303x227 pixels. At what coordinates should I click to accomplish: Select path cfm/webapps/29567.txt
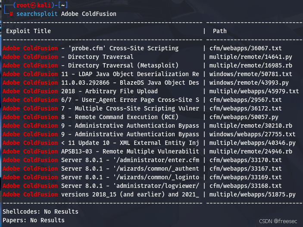[246, 100]
